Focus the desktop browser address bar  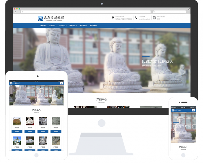86,12
